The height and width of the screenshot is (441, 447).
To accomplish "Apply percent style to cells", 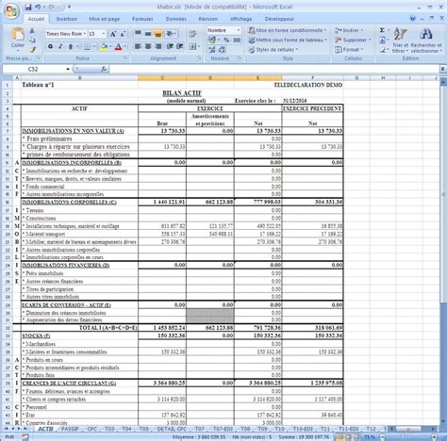I will 226,40.
